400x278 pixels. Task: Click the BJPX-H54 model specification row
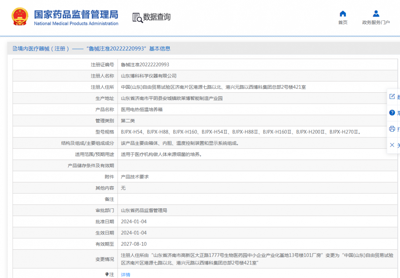(241, 132)
